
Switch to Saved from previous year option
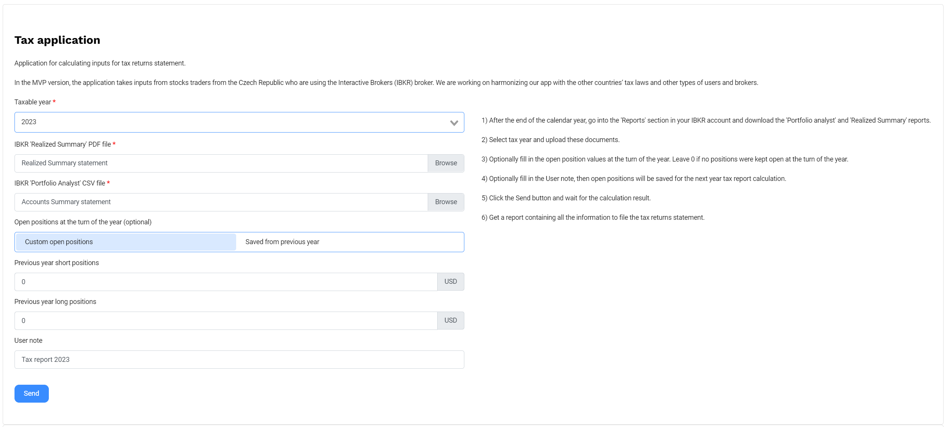pos(349,242)
